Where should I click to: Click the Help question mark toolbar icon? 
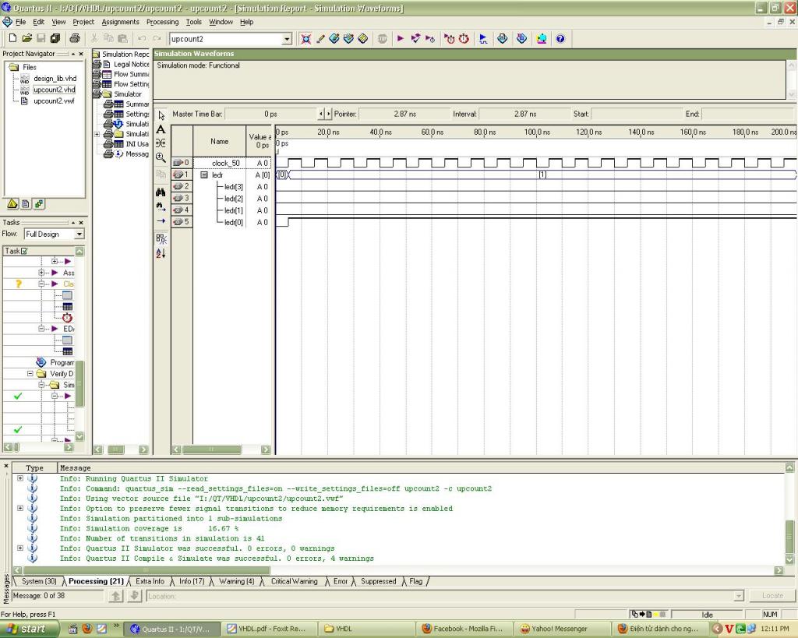560,38
